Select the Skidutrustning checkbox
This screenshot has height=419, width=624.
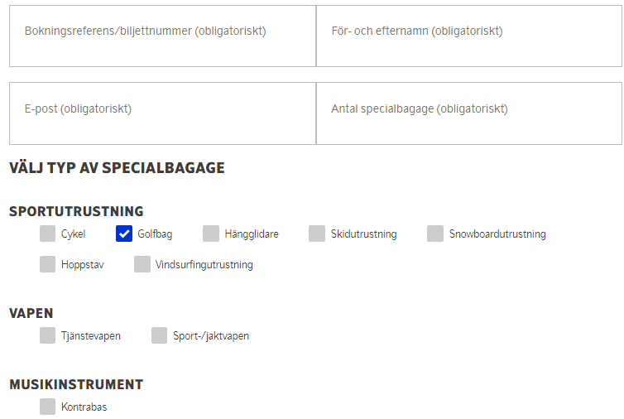tap(317, 234)
